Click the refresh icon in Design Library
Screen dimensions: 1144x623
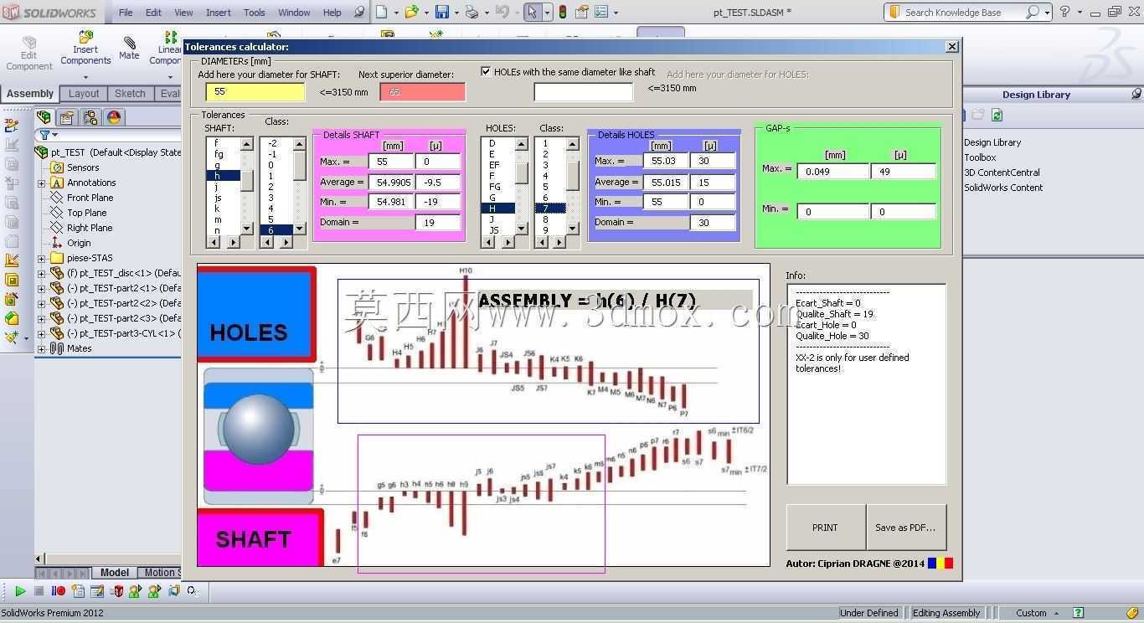[x=997, y=116]
